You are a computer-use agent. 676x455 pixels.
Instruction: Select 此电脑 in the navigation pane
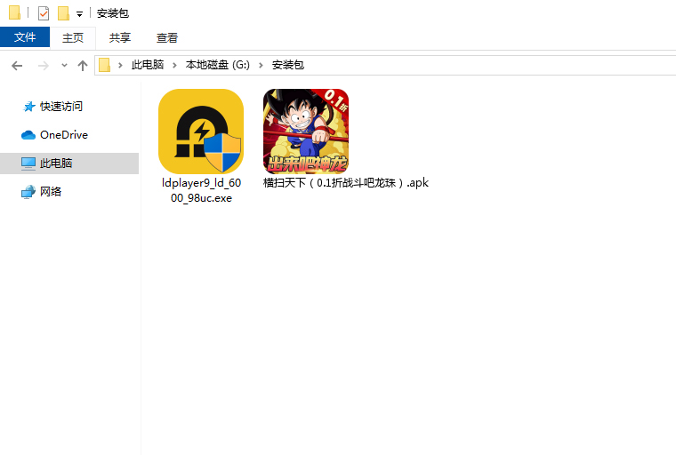tap(56, 164)
